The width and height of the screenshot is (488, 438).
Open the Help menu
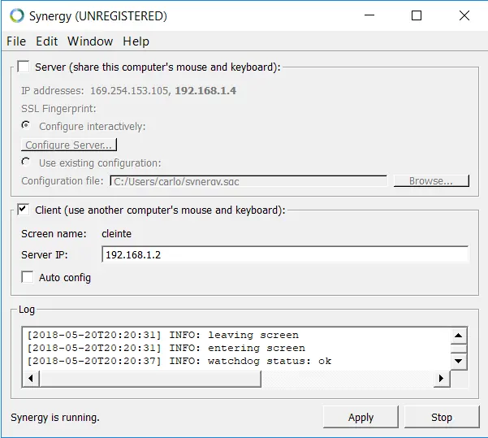[136, 41]
